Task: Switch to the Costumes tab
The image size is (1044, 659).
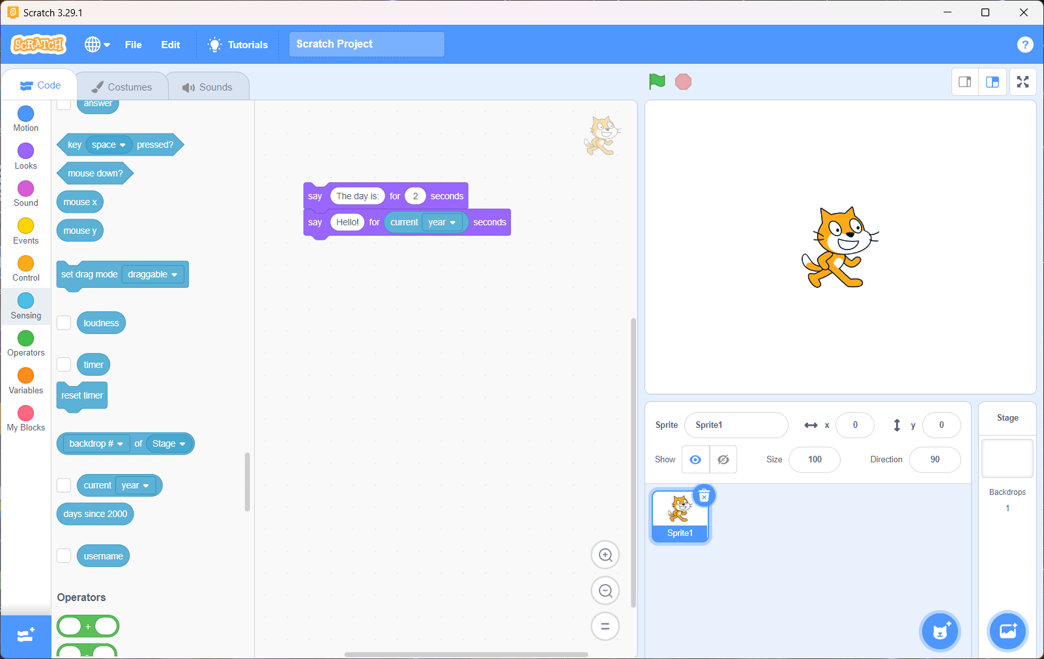Action: point(122,87)
